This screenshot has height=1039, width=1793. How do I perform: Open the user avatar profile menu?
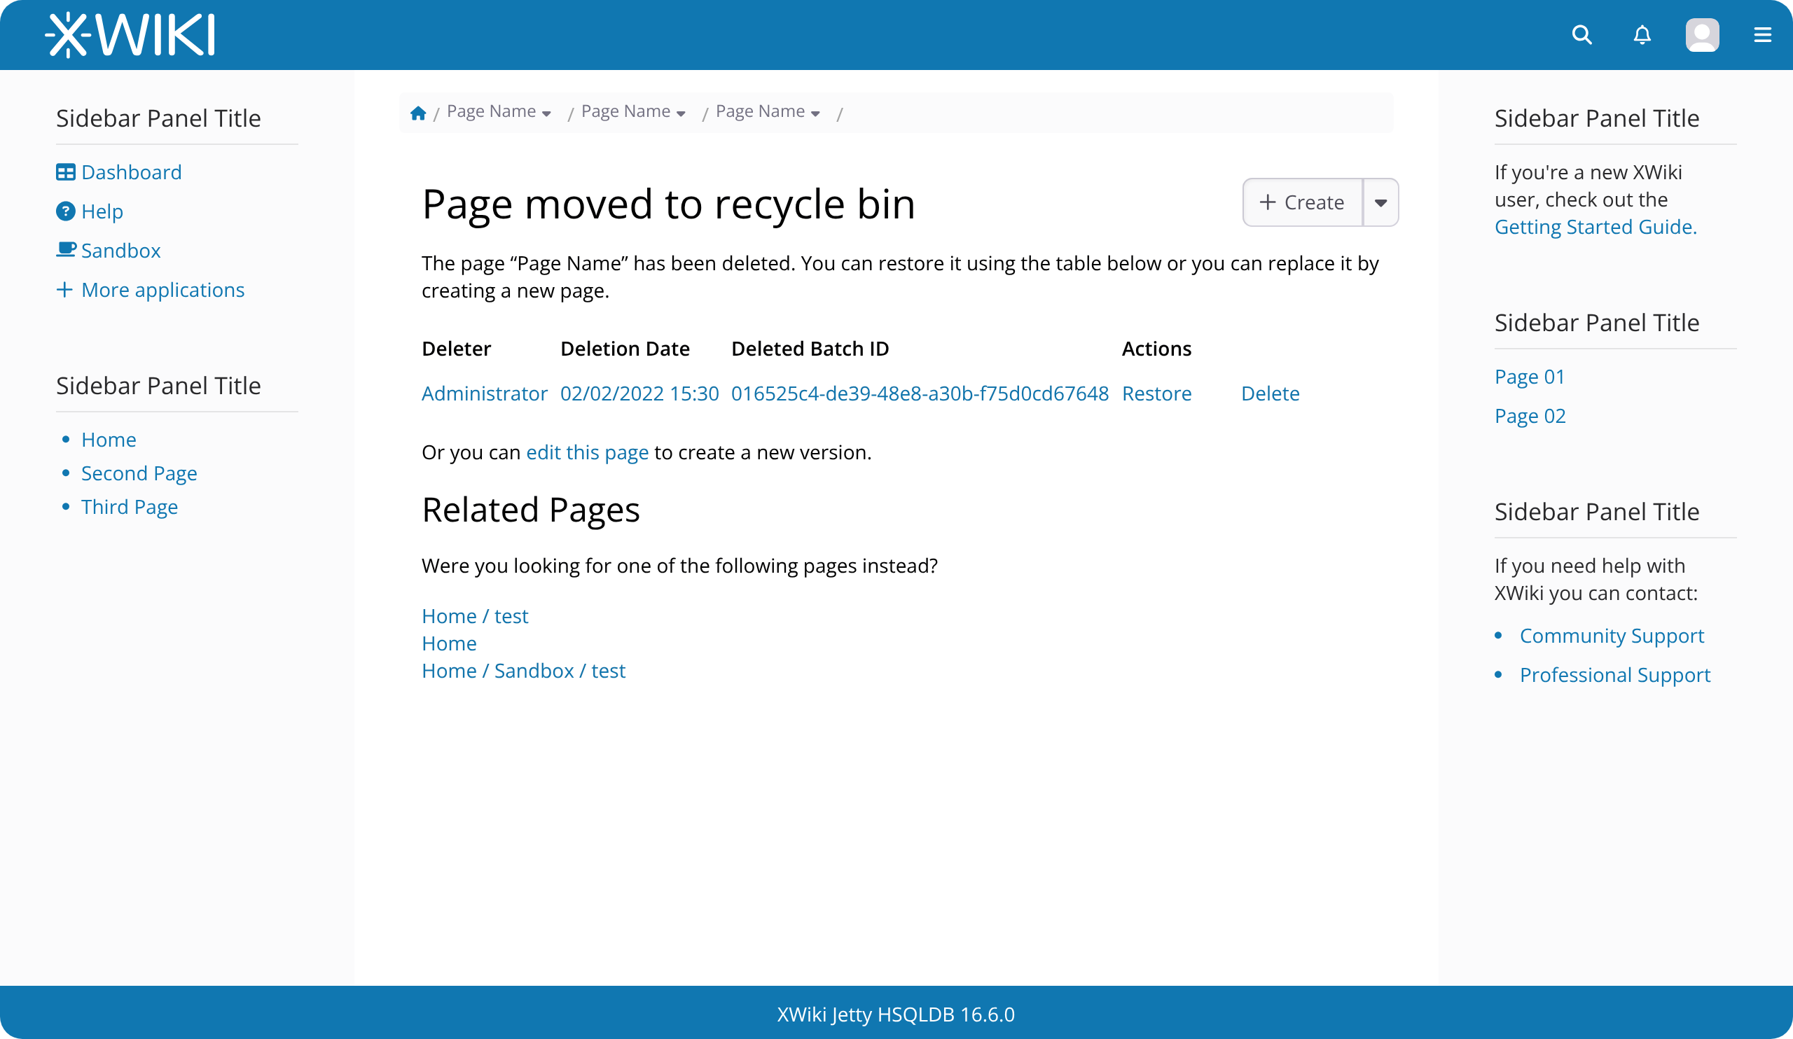(x=1701, y=35)
